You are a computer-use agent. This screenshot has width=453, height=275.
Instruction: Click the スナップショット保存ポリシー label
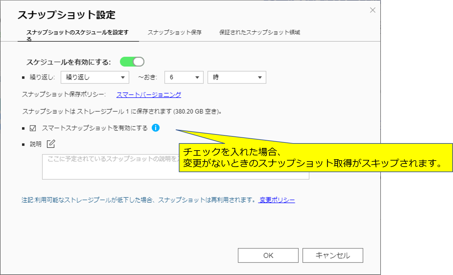[x=64, y=94]
